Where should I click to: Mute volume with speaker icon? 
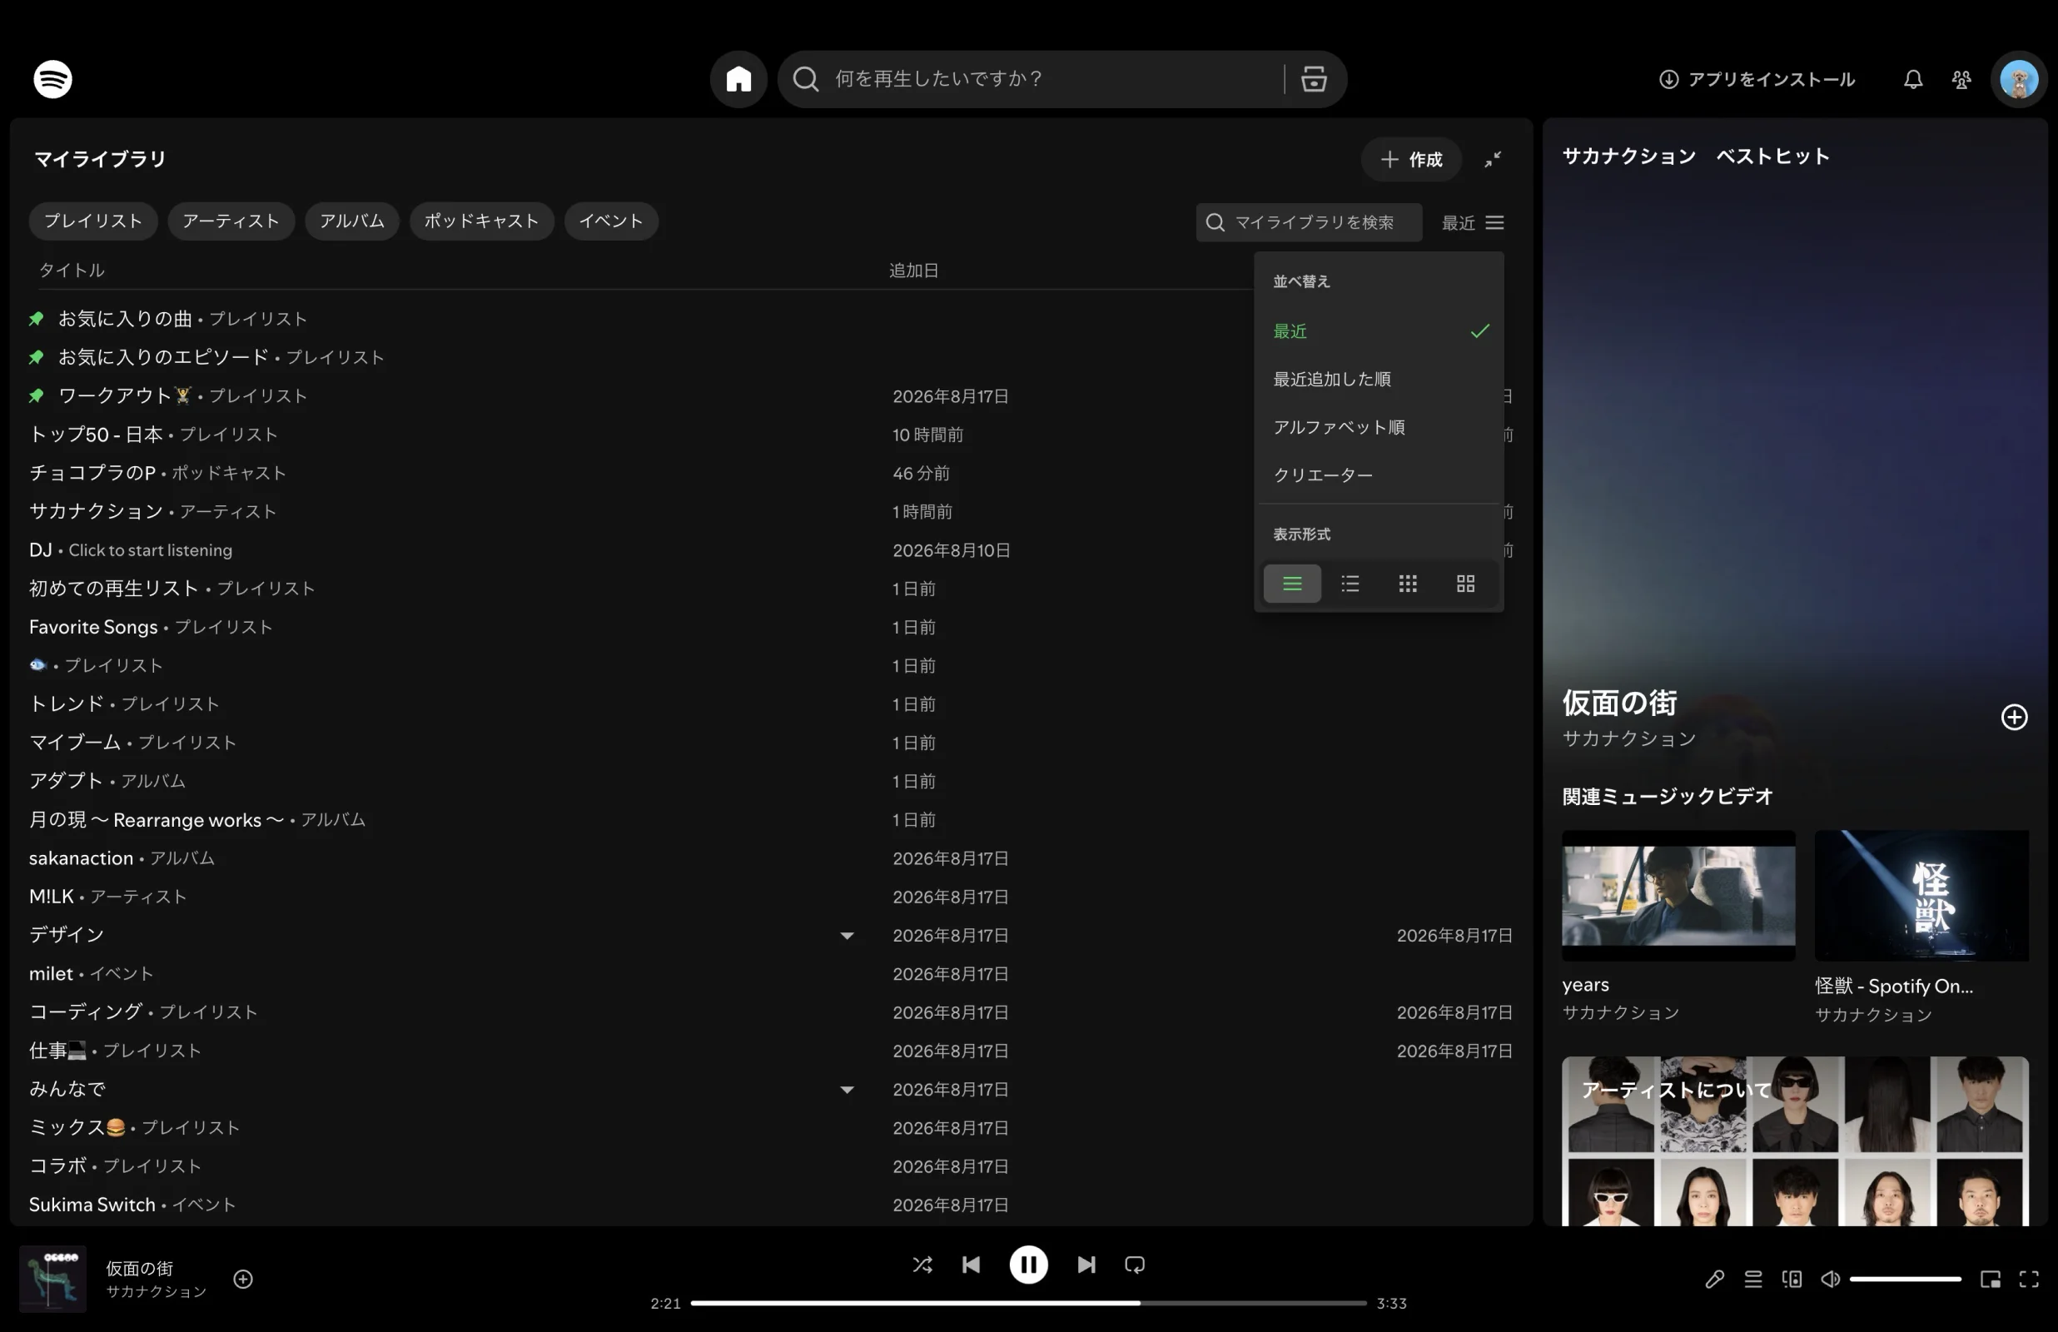[1830, 1279]
